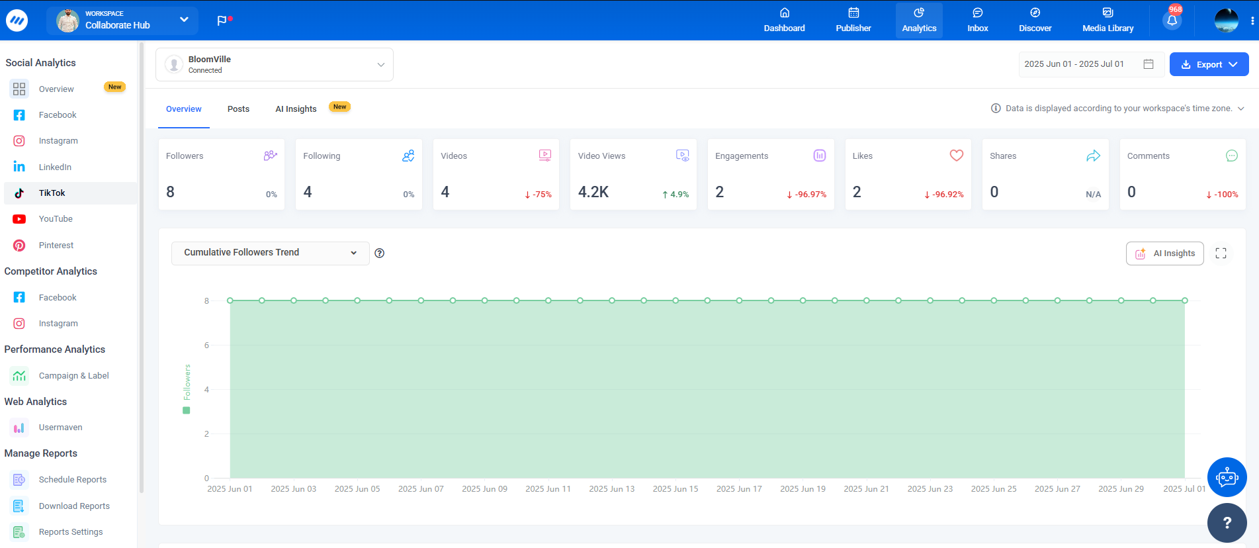This screenshot has height=548, width=1259.
Task: Expand the BloomVille account selector
Action: pyautogui.click(x=275, y=64)
